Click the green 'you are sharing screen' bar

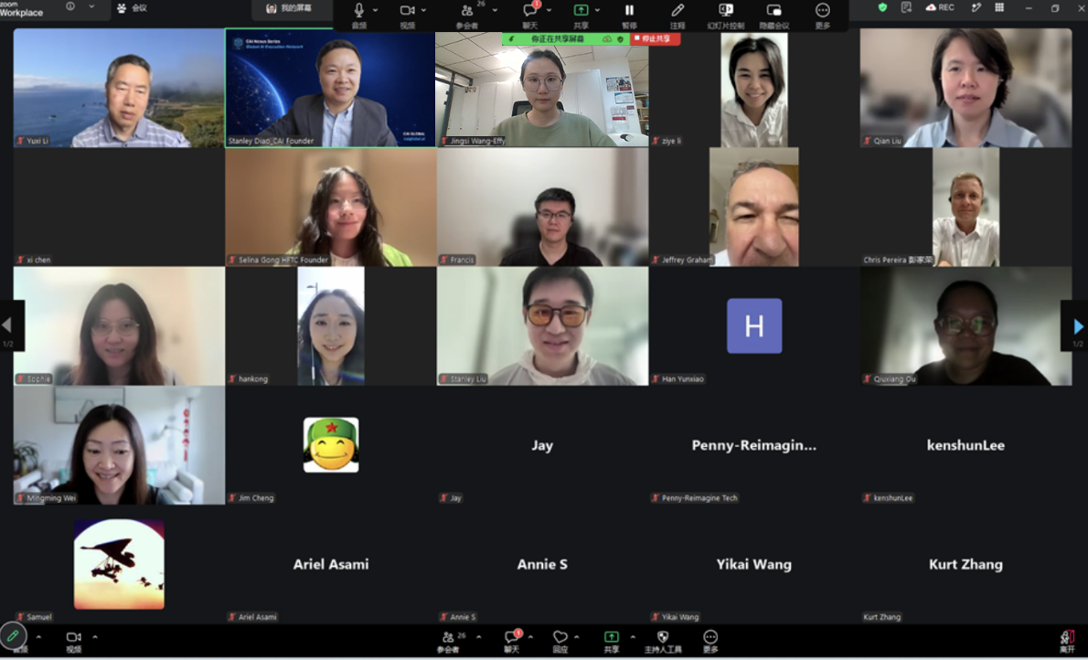557,39
